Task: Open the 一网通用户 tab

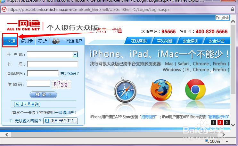Action: (67, 41)
